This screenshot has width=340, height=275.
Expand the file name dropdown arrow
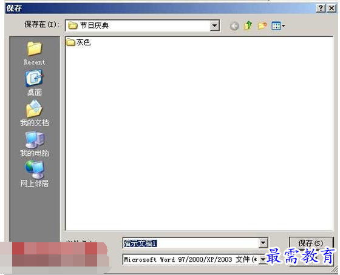click(x=263, y=243)
